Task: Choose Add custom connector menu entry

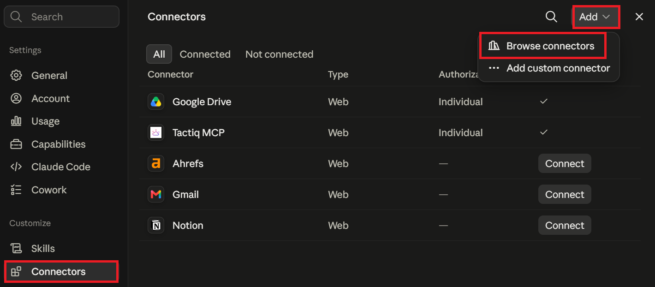Action: click(548, 68)
